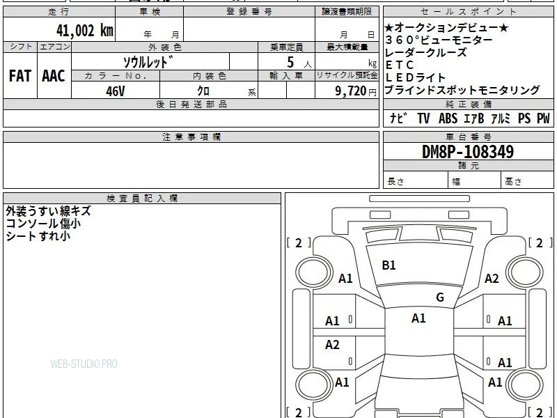Select the 長さ dimension label
The height and width of the screenshot is (418, 557).
395,182
